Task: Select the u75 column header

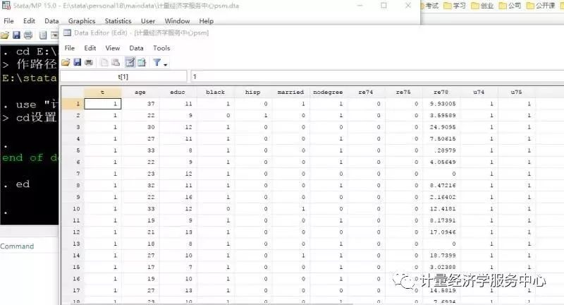Action: point(516,92)
